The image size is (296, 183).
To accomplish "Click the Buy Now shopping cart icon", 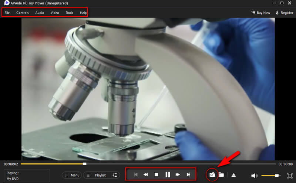I will (x=253, y=13).
